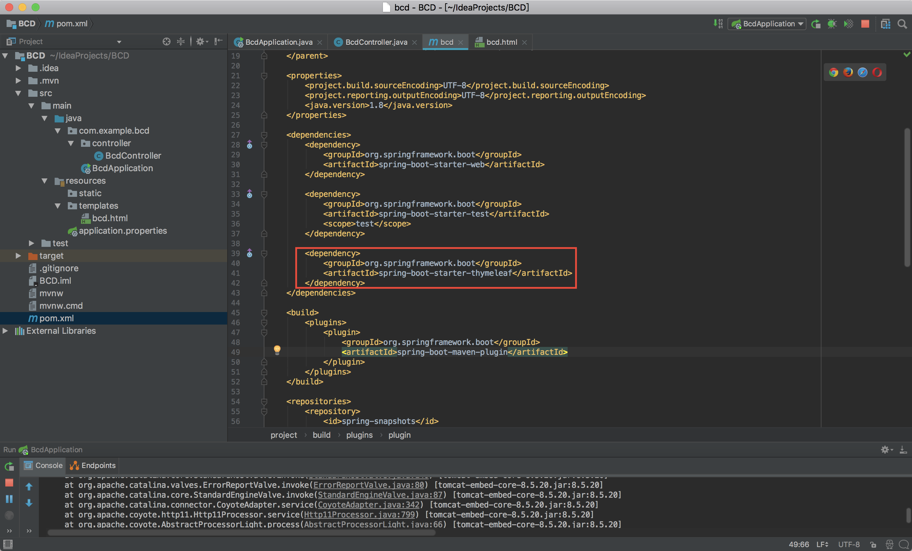Expand the target folder in project tree
The width and height of the screenshot is (912, 551).
(x=18, y=256)
